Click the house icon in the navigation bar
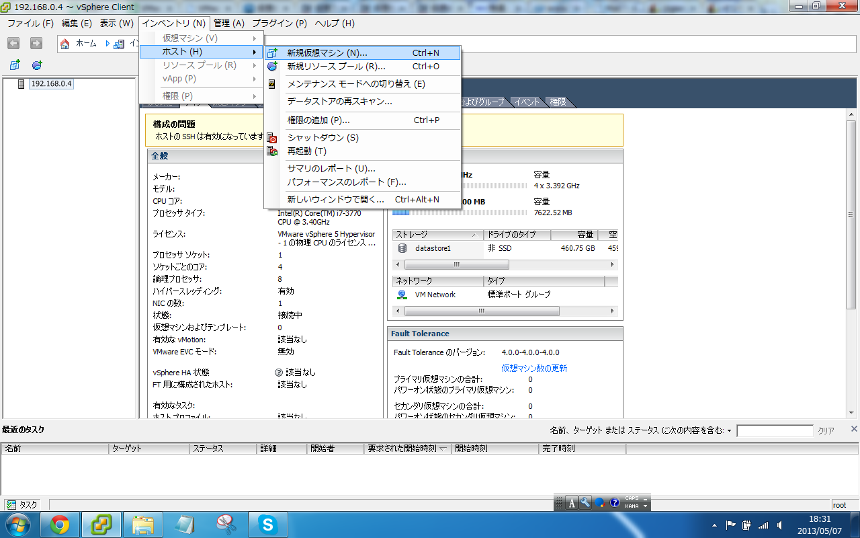This screenshot has height=538, width=860. (65, 44)
